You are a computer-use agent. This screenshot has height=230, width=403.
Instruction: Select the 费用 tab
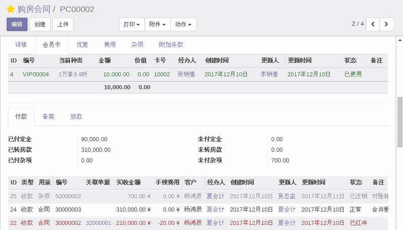click(x=110, y=45)
